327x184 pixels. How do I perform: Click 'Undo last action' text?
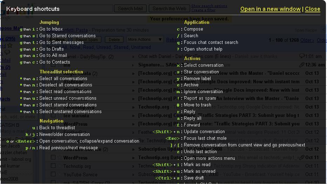pos(200,152)
